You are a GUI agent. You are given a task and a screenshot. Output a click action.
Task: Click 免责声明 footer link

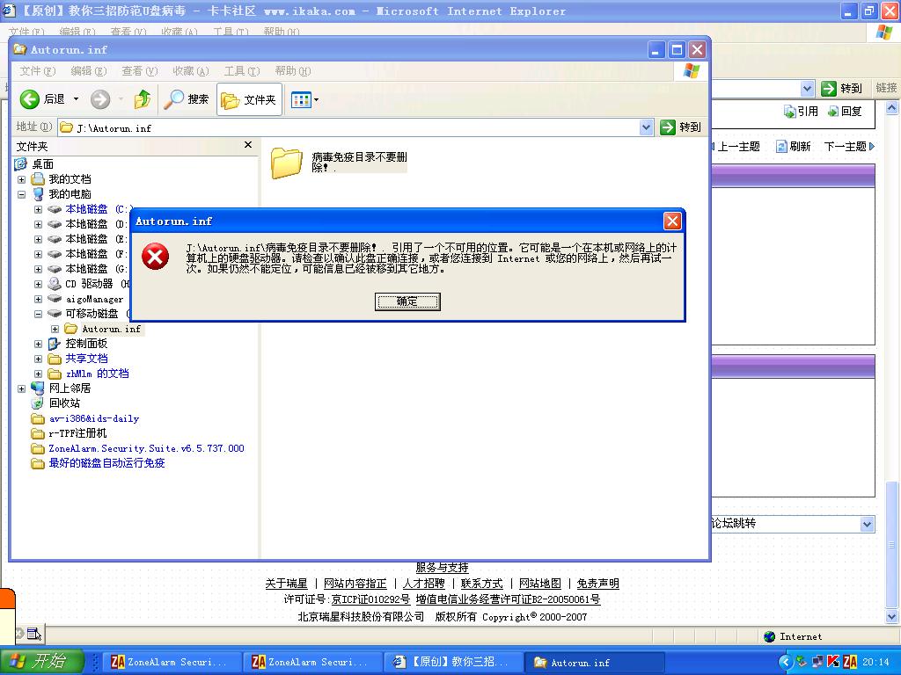pos(597,584)
